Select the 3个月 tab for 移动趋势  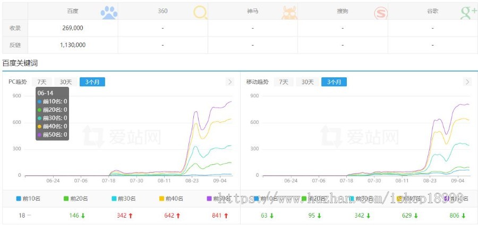point(334,82)
